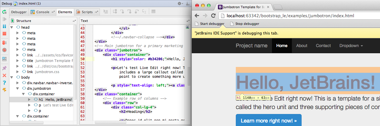This screenshot has height=126, width=380.
Task: Click the Stop debugger bookmark
Action: tap(245, 24)
